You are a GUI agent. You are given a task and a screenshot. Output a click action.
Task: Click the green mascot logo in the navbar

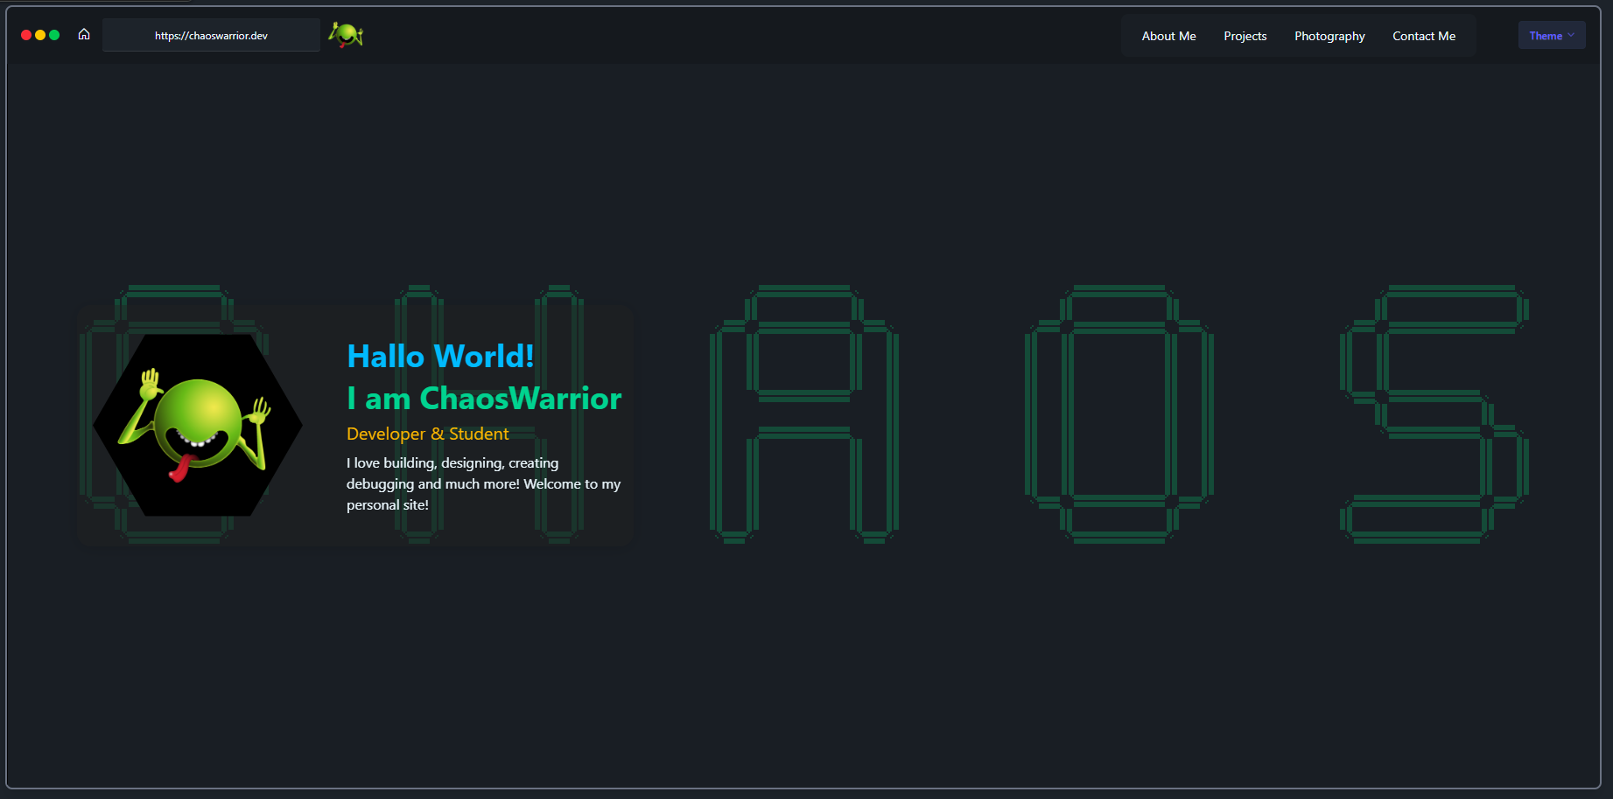coord(346,35)
